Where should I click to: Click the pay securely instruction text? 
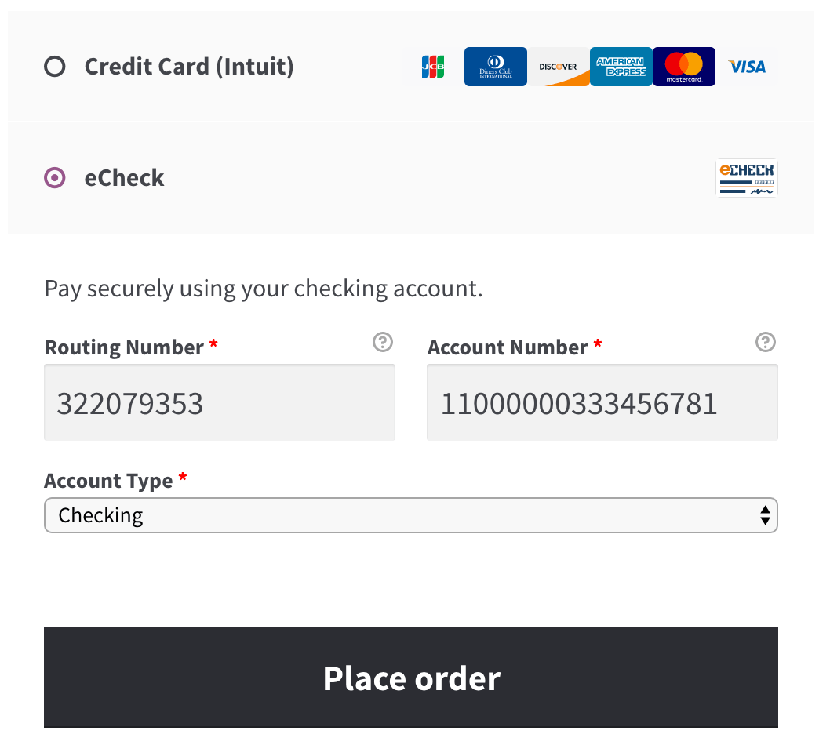point(264,289)
